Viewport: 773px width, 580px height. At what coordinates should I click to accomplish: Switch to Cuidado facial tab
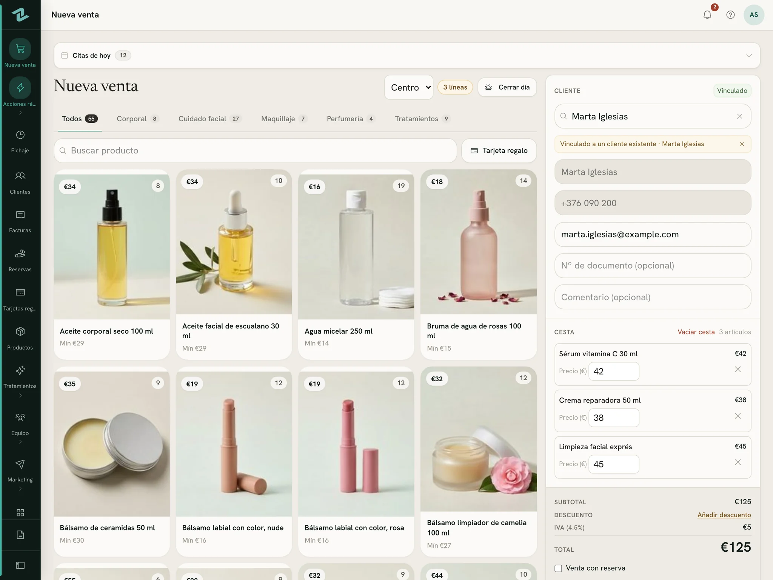click(x=210, y=119)
